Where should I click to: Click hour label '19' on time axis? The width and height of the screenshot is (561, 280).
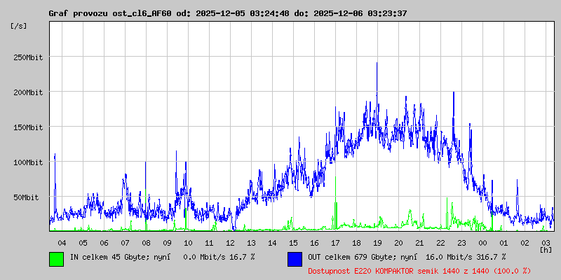point(377,243)
